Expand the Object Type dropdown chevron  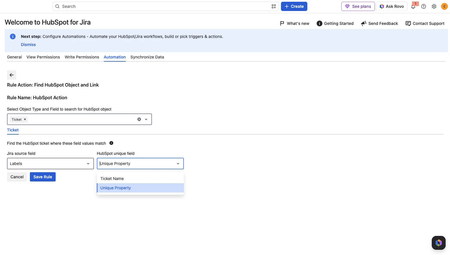pyautogui.click(x=146, y=119)
